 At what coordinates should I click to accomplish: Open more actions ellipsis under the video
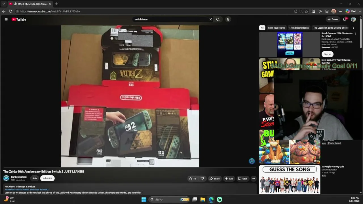pos(254,178)
